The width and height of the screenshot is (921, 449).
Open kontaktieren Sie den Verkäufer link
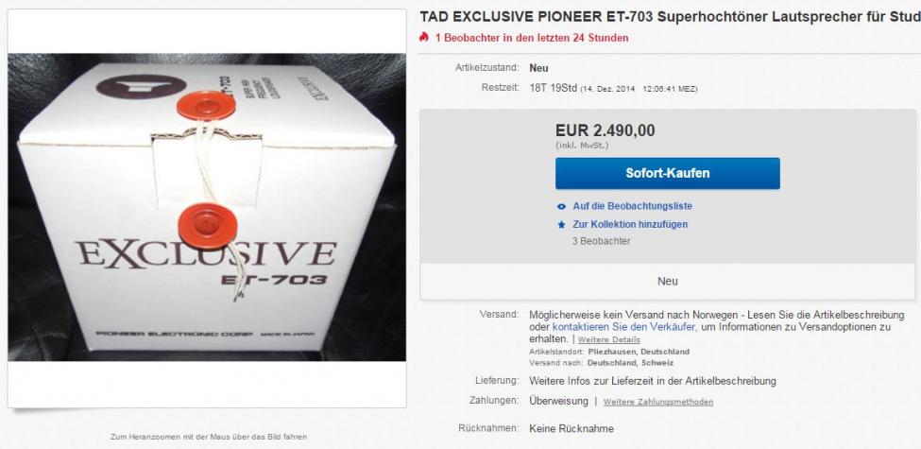coord(624,327)
